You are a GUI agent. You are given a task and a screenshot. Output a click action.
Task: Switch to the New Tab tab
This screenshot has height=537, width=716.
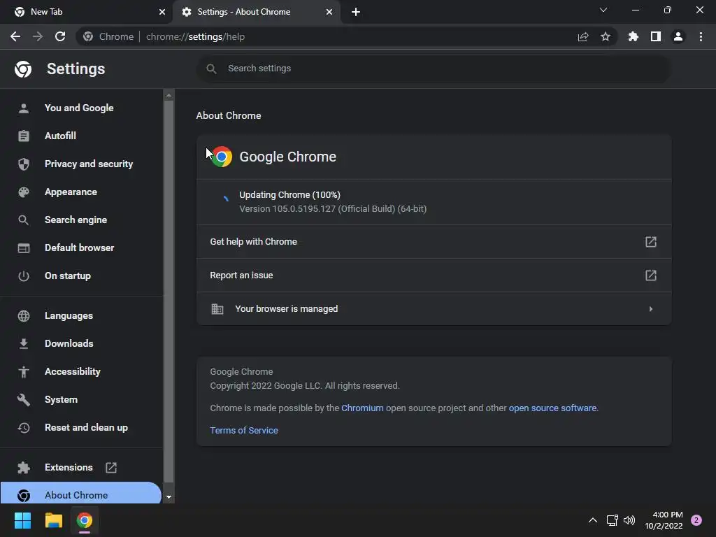[86, 12]
